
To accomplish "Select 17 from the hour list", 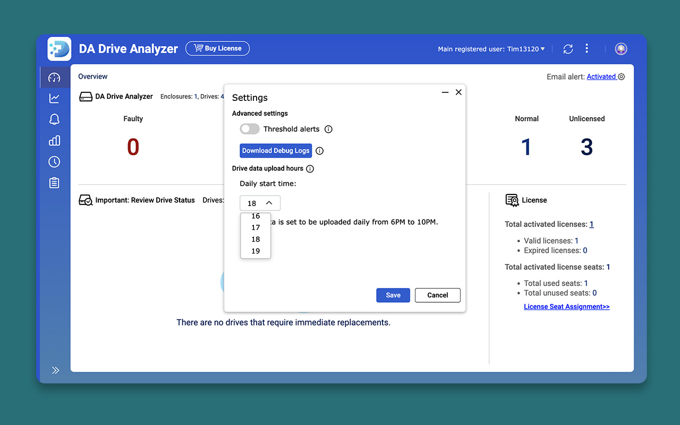I will (256, 227).
